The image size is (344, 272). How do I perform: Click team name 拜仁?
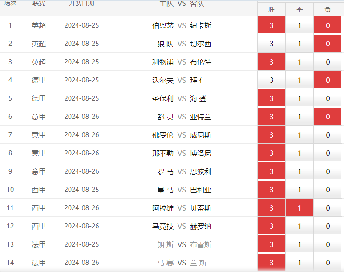tap(198, 80)
